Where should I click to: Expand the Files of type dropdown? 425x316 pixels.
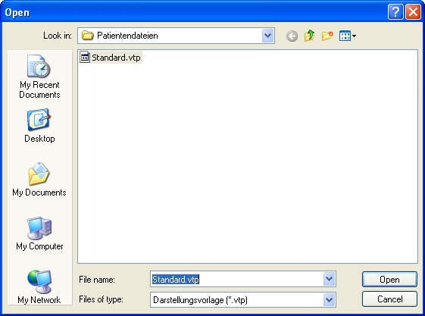point(329,300)
